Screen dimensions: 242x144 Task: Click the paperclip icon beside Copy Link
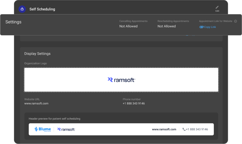201,27
